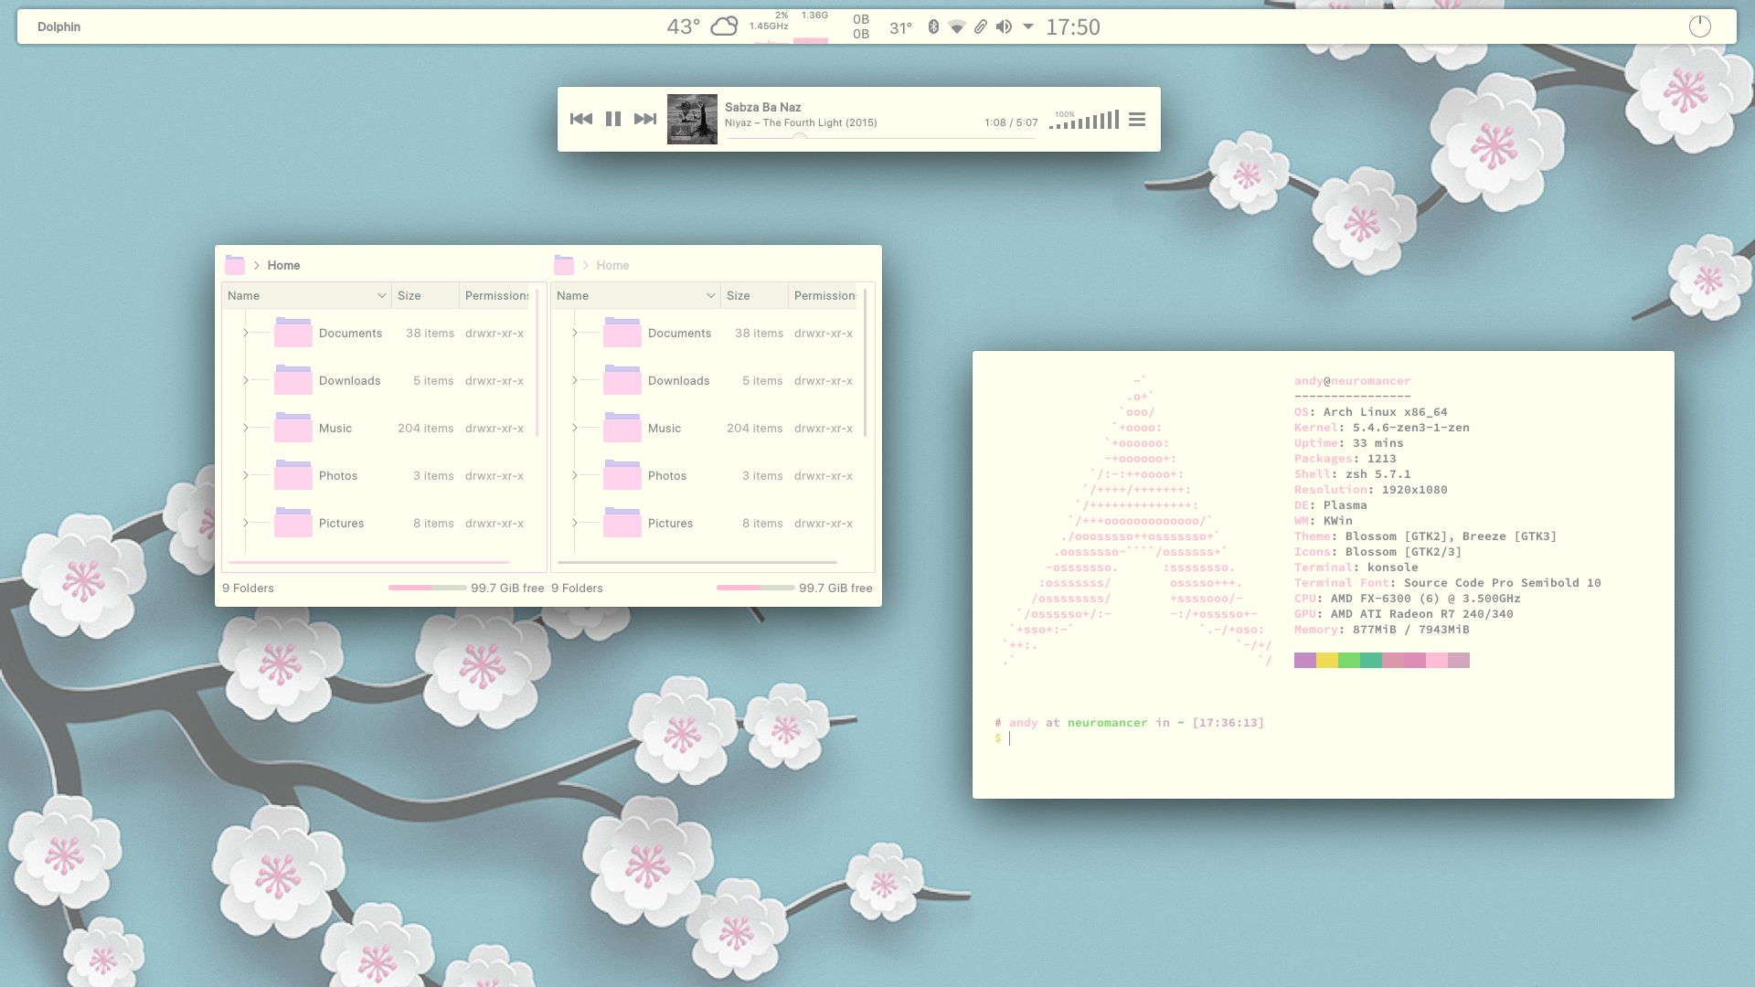Sort by Size header in left pane
This screenshot has width=1755, height=987.
click(425, 295)
